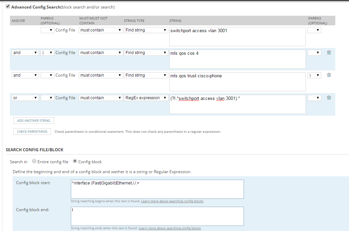Click 'mls qos trust cisco-phone' string field
The height and width of the screenshot is (231, 349).
[237, 82]
